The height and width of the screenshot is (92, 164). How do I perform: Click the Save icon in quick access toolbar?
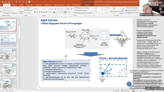[6, 2]
